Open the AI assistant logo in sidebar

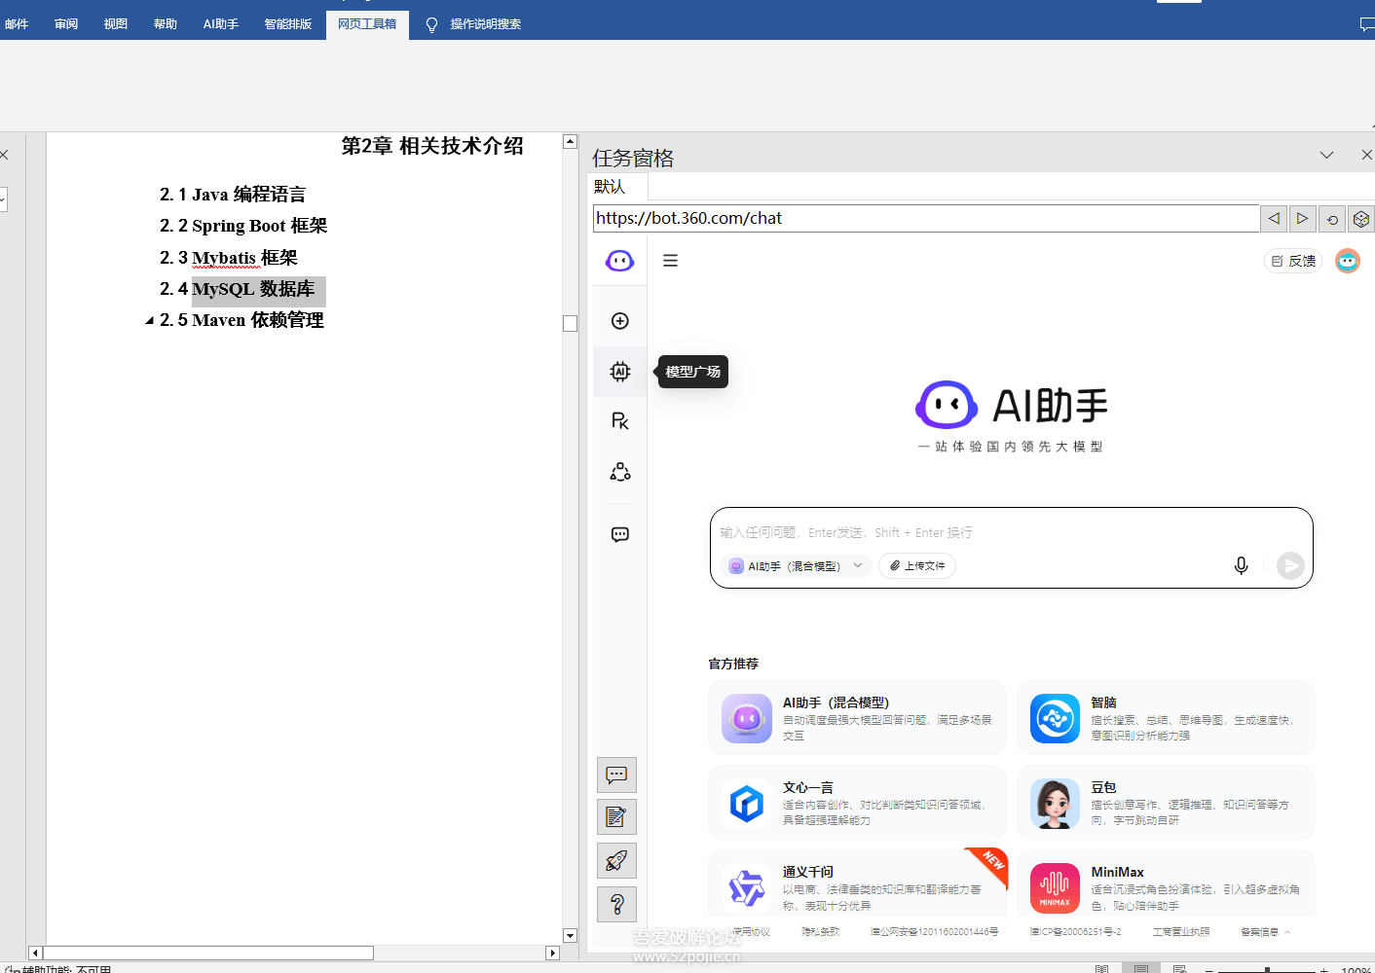click(619, 261)
